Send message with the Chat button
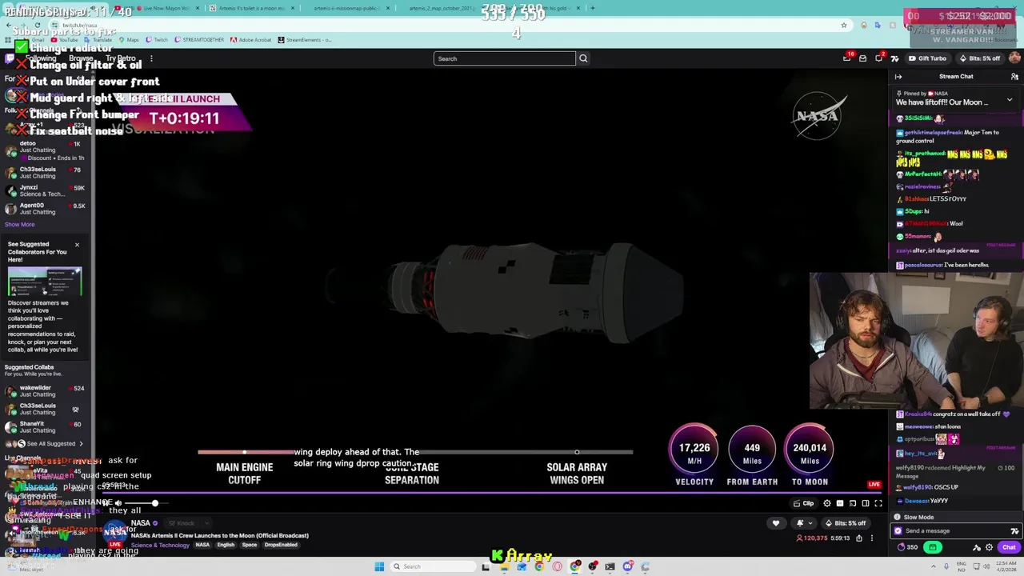 1009,547
